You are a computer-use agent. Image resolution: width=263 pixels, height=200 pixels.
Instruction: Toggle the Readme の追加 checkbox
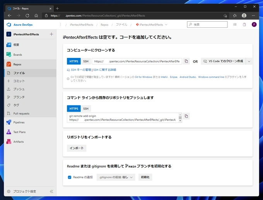coord(70,177)
